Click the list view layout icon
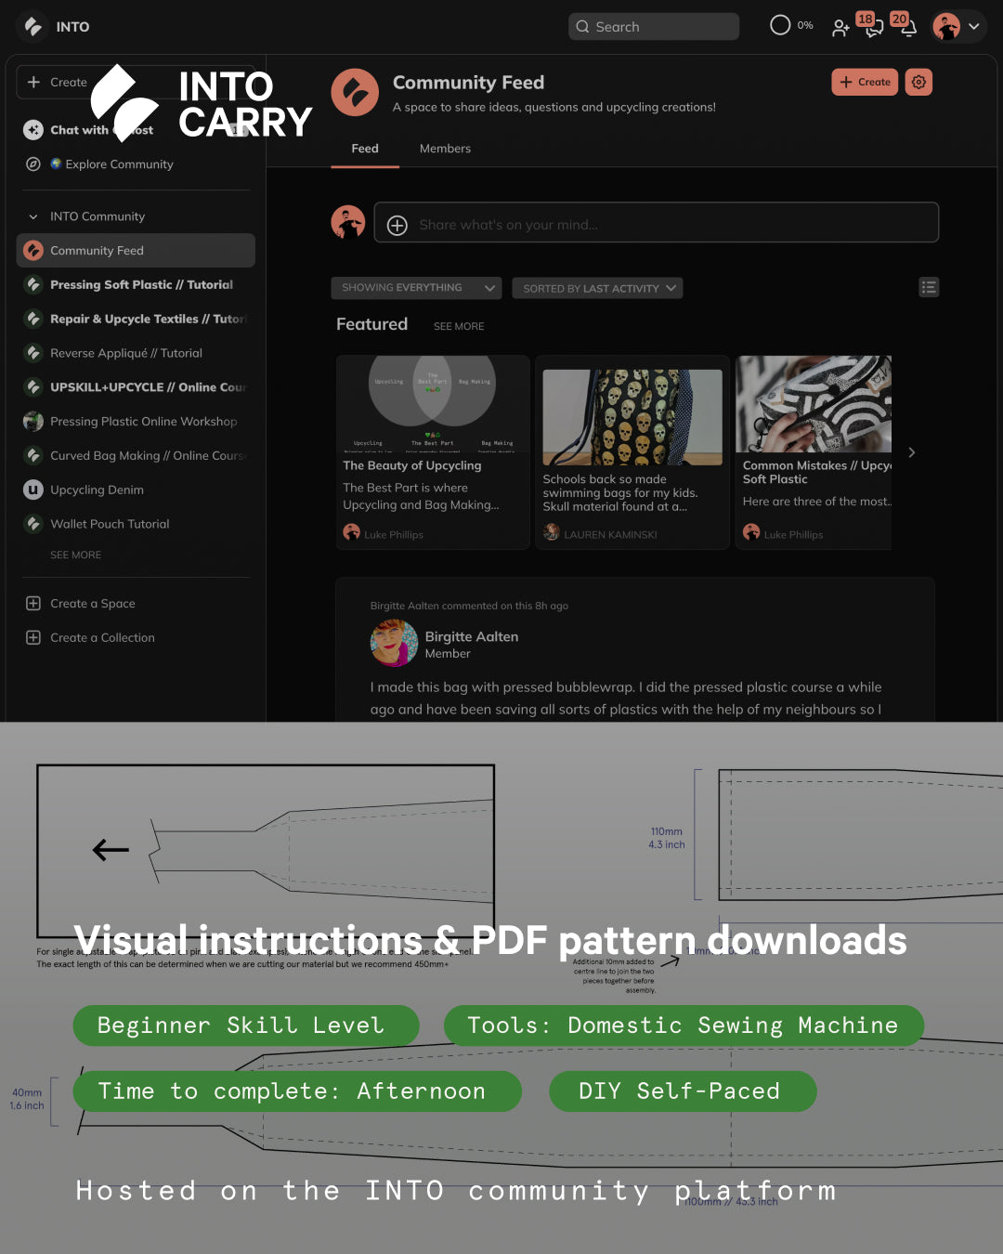 click(x=928, y=288)
